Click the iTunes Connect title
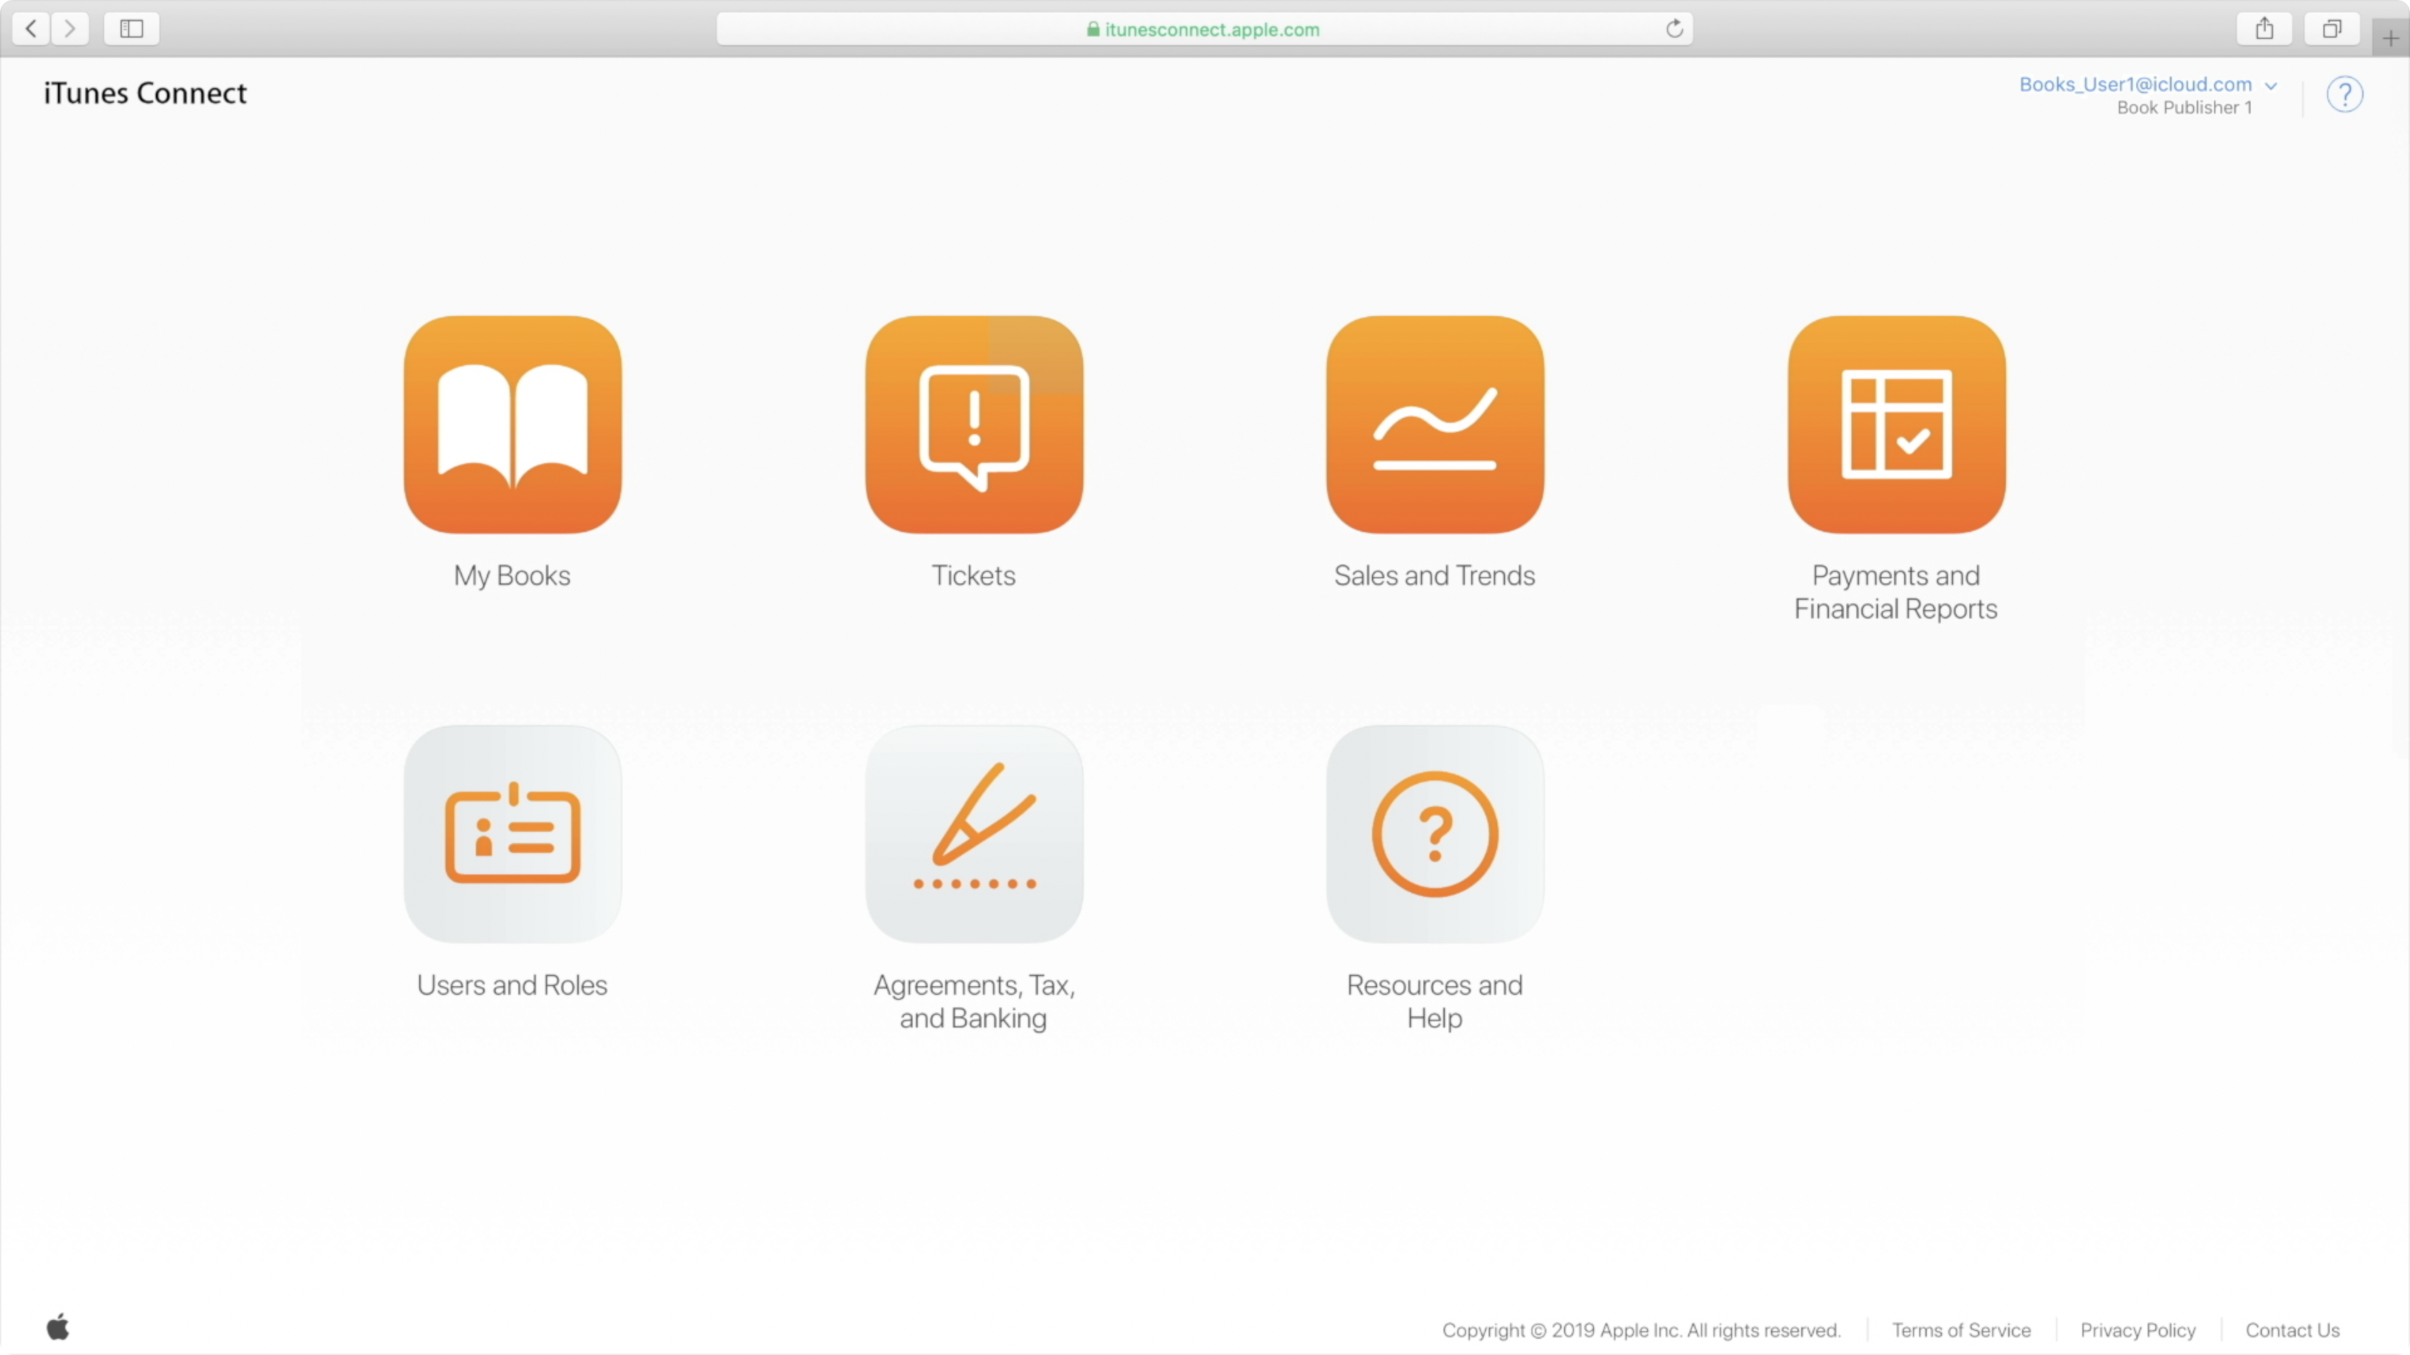Screen dimensions: 2410x1355 click(x=145, y=93)
